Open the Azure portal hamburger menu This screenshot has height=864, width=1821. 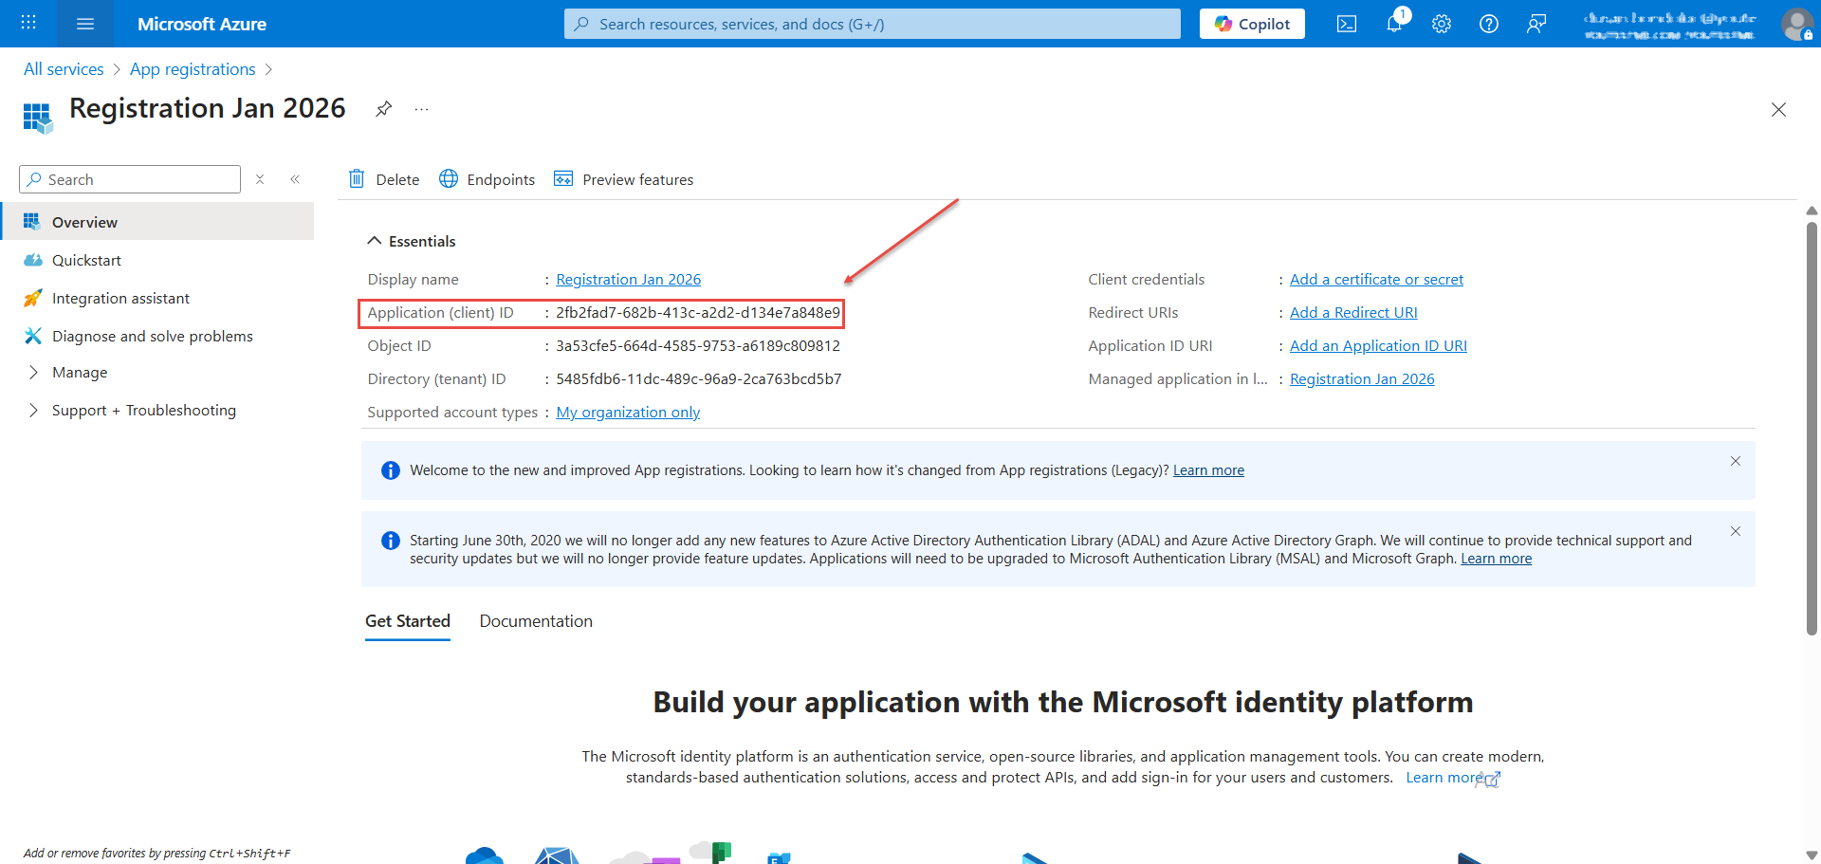coord(84,24)
